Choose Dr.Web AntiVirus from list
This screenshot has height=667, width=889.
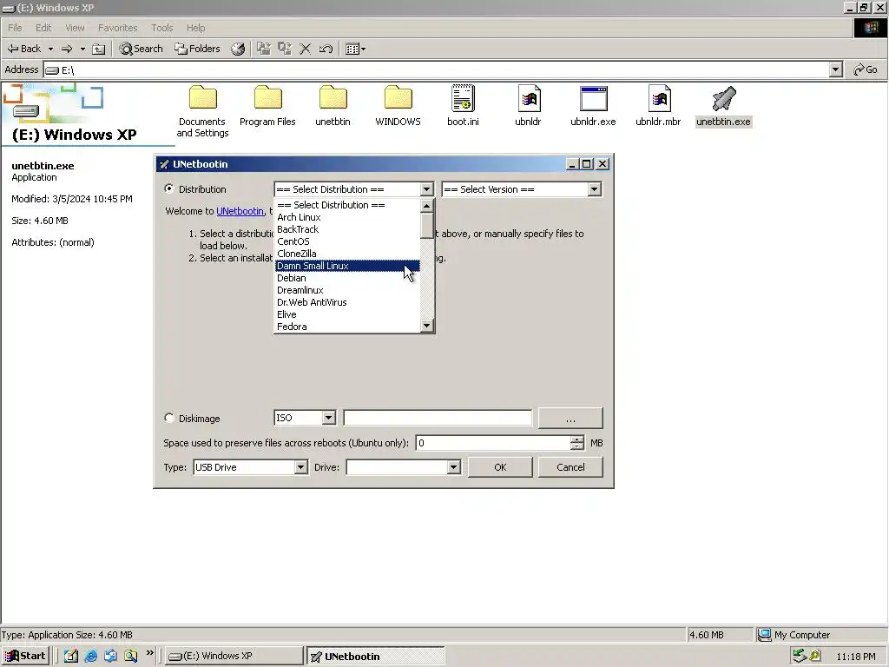[347, 302]
